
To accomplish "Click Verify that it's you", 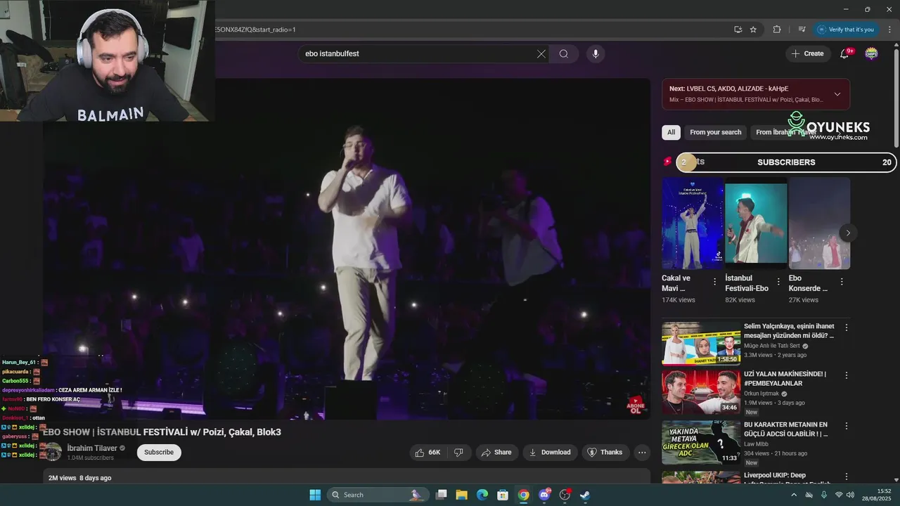I will (844, 30).
